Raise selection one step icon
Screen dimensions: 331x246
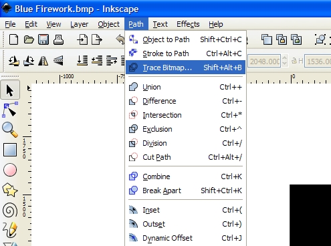[x=112, y=61]
